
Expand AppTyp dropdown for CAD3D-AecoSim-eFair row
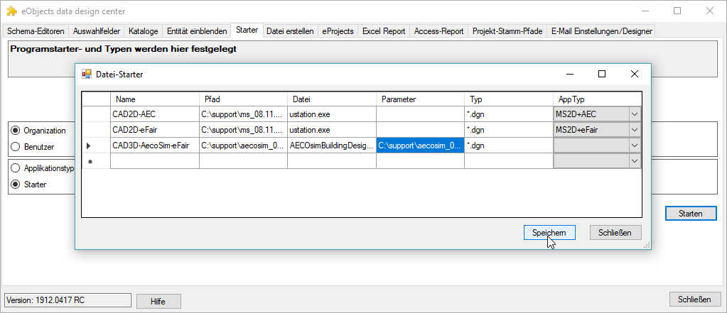635,145
